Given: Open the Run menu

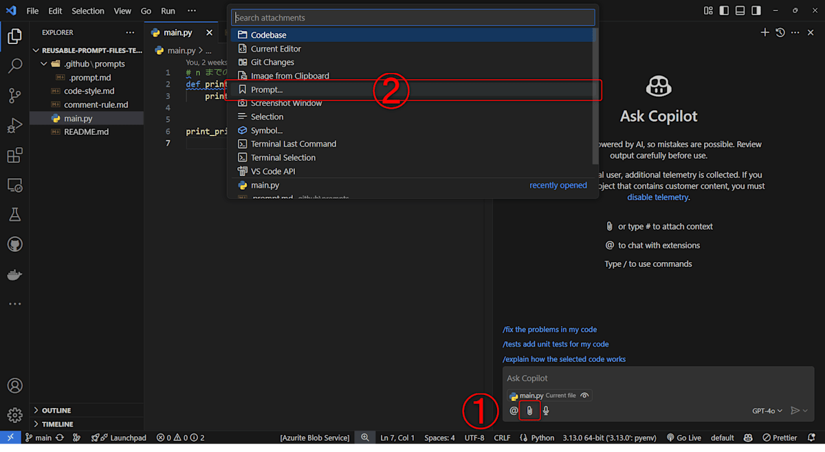Looking at the screenshot, I should tap(168, 11).
